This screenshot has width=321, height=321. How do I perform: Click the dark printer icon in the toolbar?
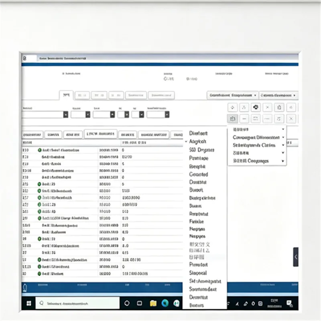(256, 107)
